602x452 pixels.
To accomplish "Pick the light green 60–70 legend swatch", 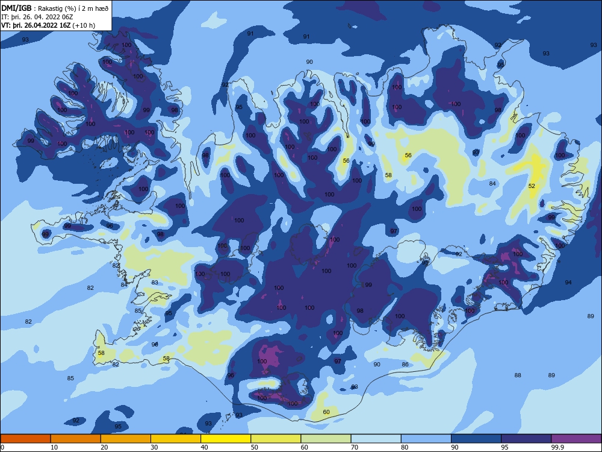I will point(326,439).
